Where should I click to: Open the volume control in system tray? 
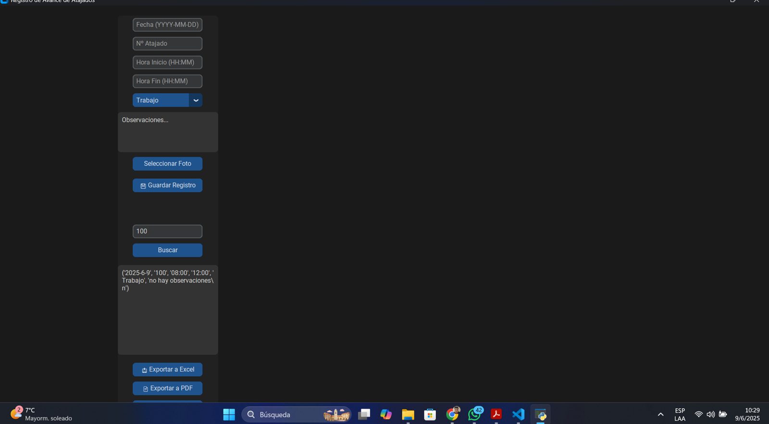pos(710,414)
